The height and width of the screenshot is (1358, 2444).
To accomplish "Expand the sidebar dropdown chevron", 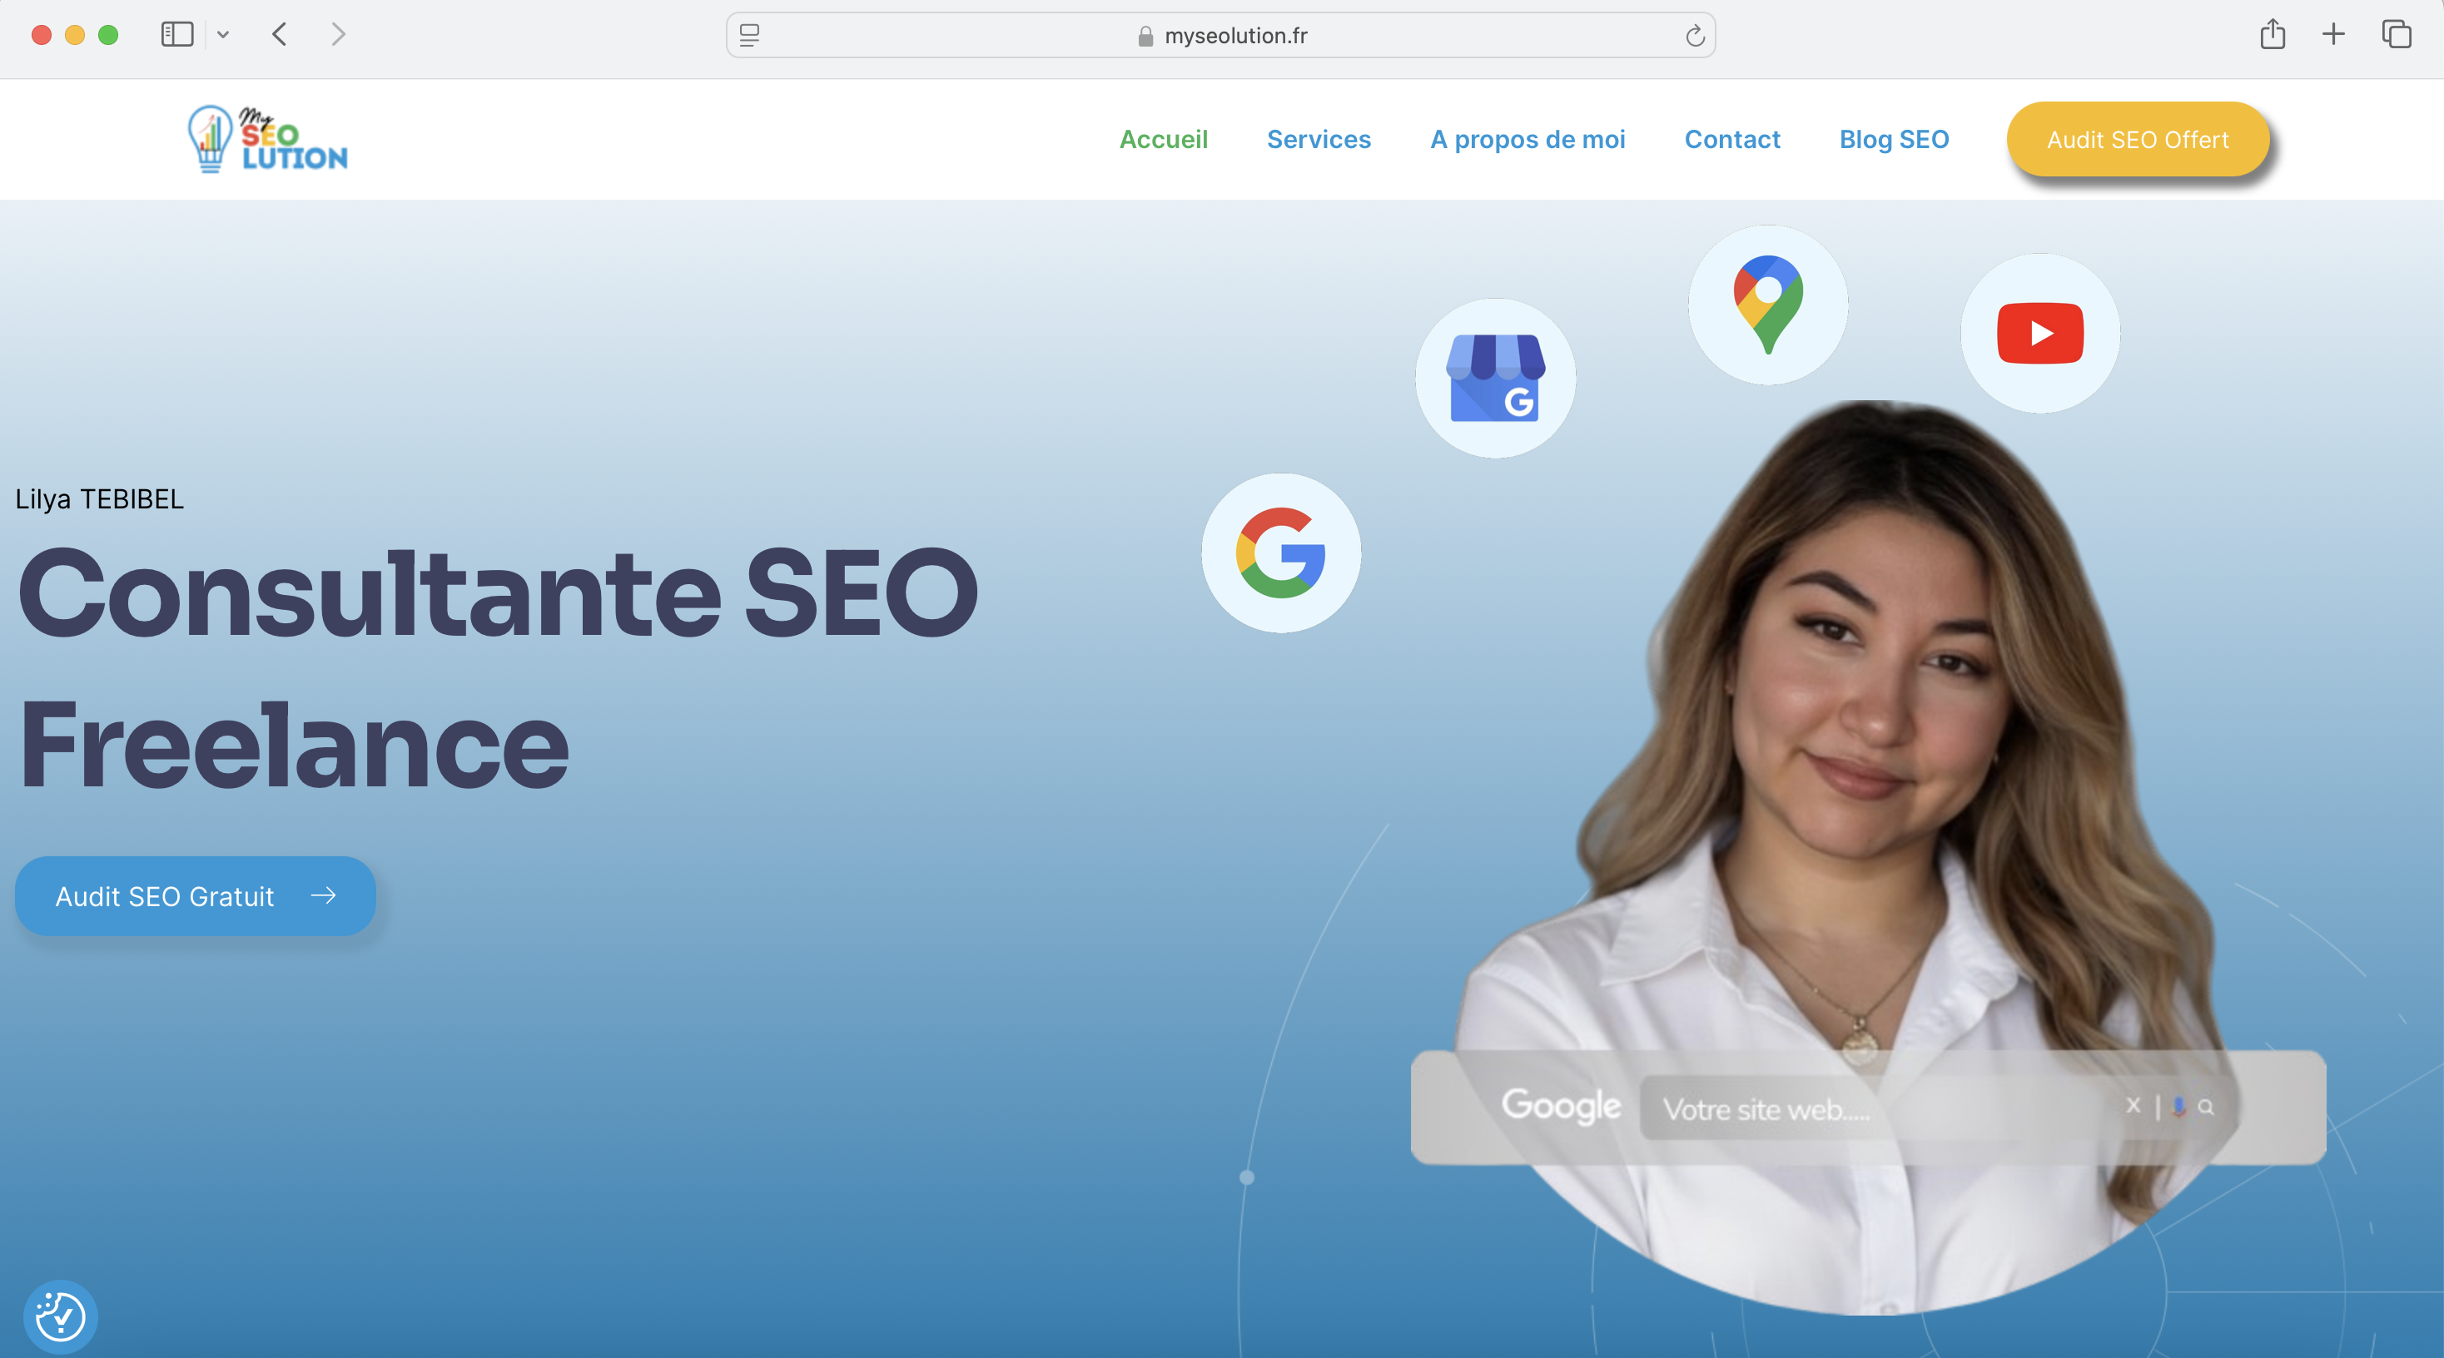I will pyautogui.click(x=223, y=35).
